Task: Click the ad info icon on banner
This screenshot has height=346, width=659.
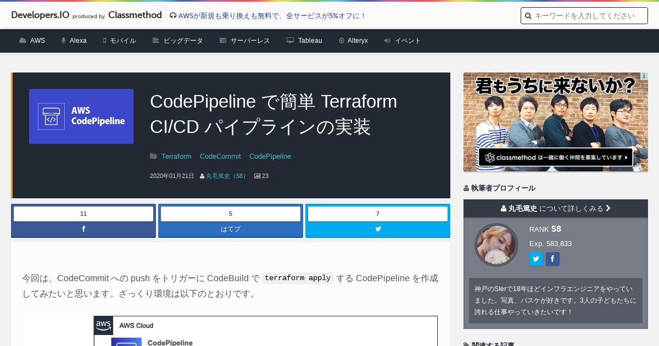Action: pyautogui.click(x=644, y=76)
